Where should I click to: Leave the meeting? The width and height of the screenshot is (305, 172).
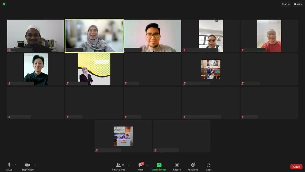click(296, 167)
